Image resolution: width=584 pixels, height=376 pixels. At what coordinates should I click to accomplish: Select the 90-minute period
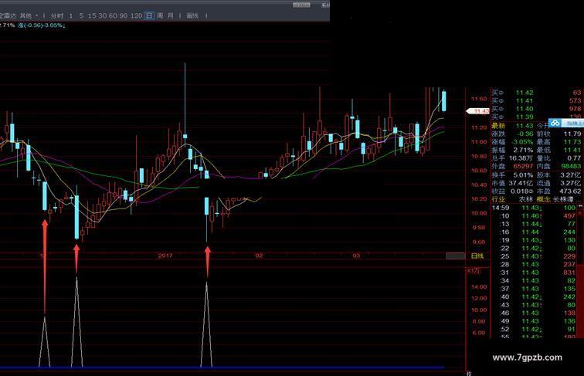(124, 15)
